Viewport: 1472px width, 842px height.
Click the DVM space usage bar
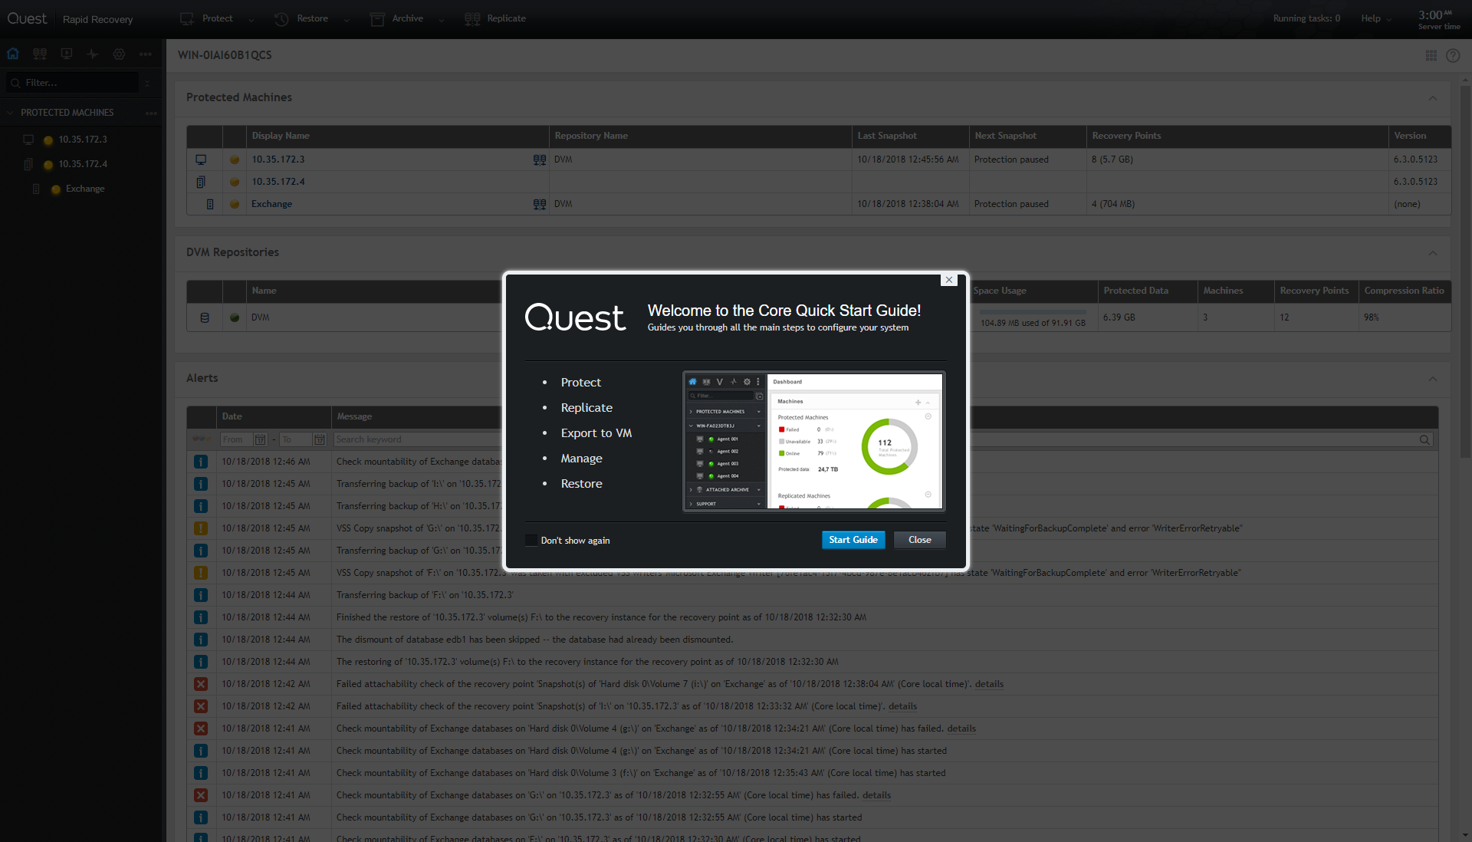[1032, 312]
